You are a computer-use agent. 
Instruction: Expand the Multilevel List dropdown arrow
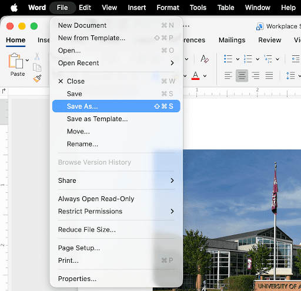[x=277, y=59]
